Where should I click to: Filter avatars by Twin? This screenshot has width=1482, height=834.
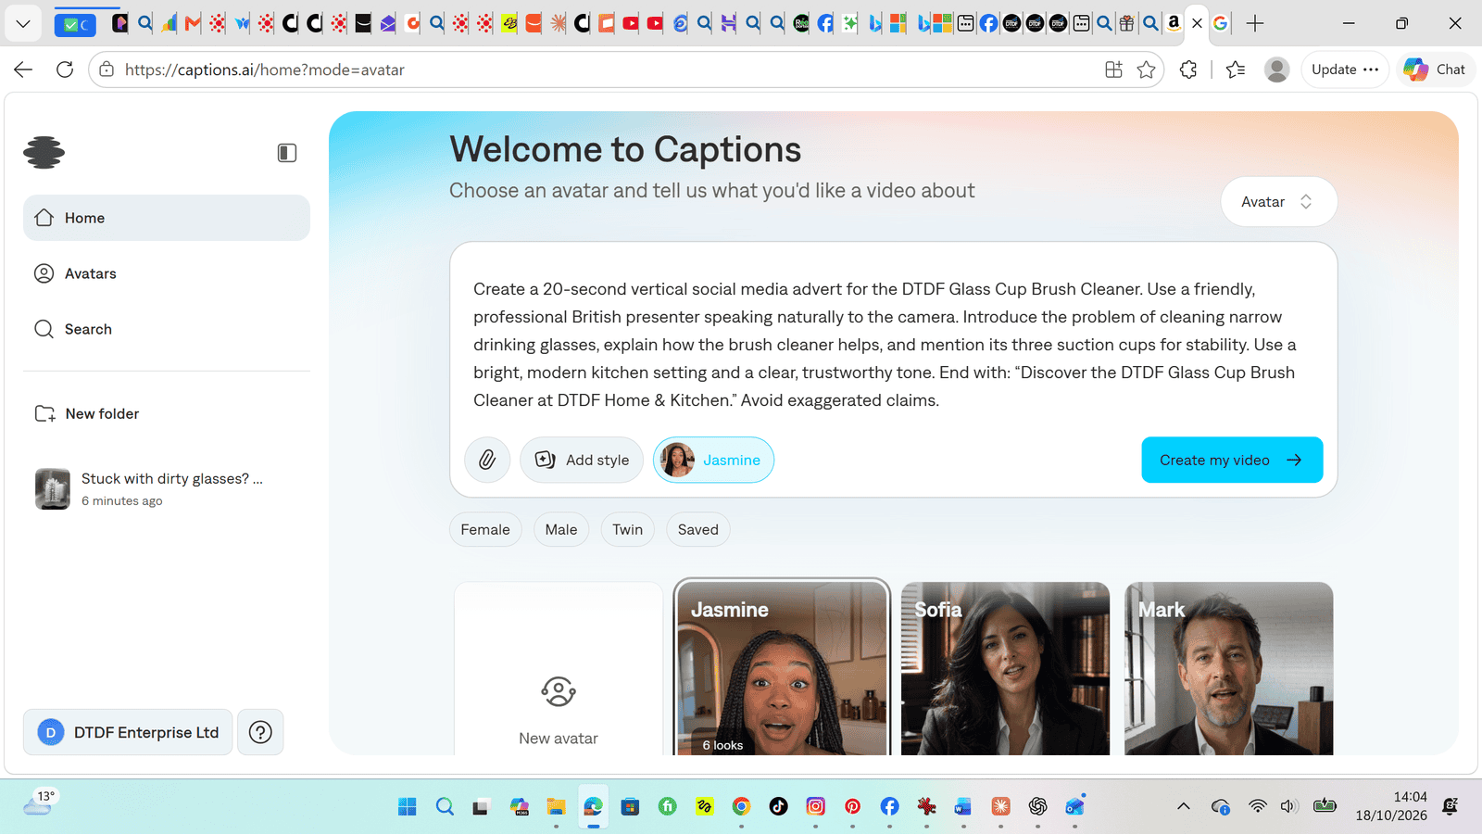pos(627,529)
